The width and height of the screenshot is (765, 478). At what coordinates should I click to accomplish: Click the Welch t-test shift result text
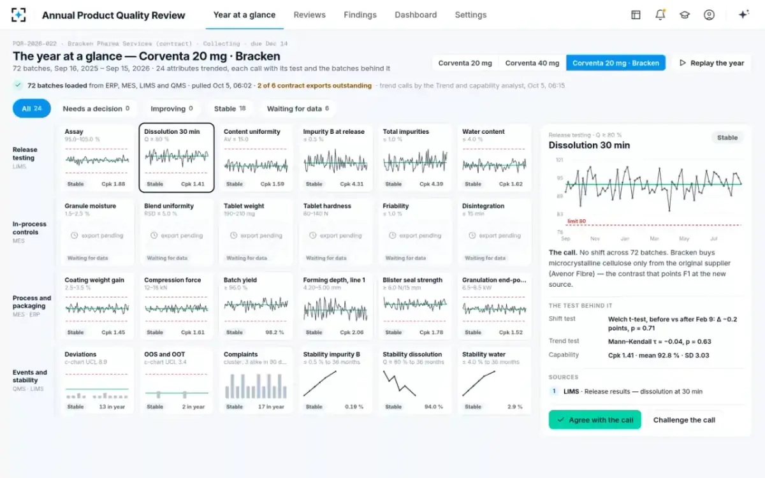673,323
